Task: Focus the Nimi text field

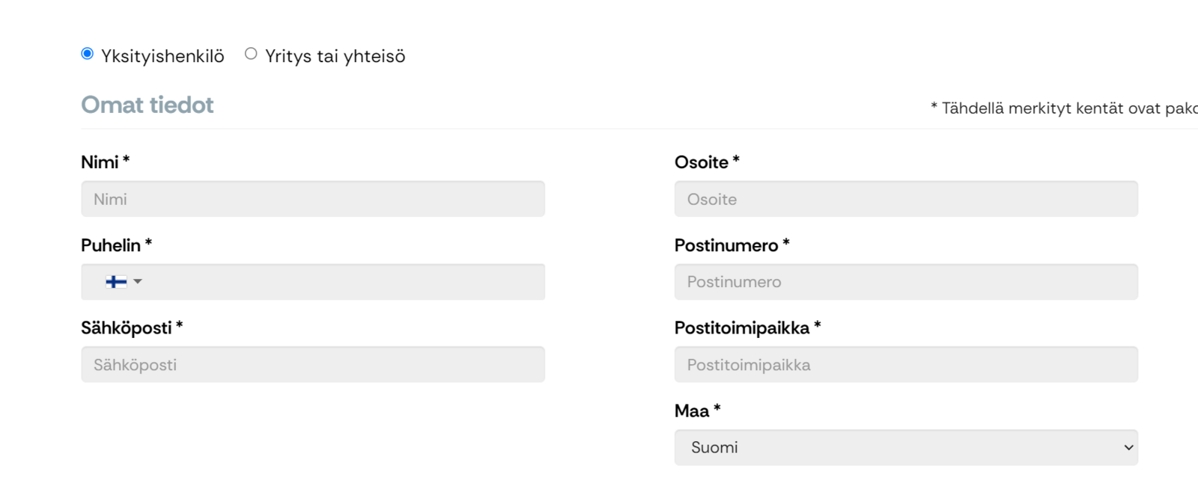Action: [x=313, y=199]
